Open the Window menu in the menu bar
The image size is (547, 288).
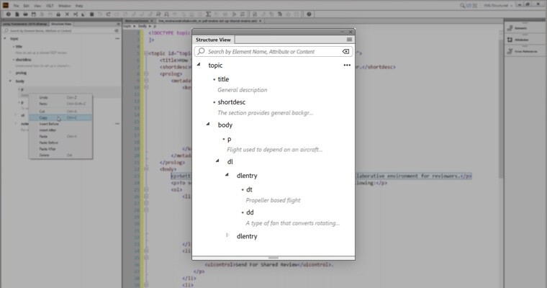[x=64, y=6]
